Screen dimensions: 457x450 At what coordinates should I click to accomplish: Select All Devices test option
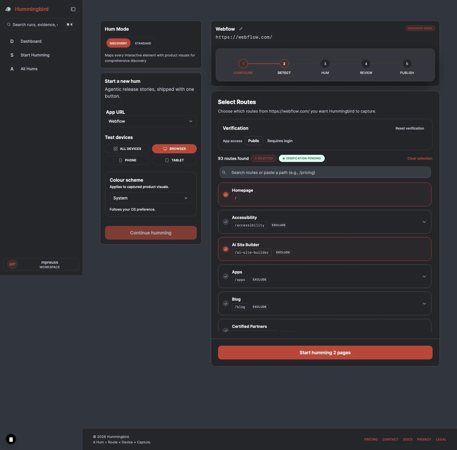pyautogui.click(x=127, y=149)
